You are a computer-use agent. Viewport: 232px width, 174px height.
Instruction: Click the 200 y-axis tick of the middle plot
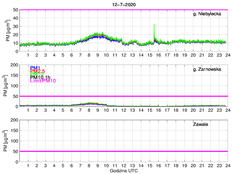tap(14, 65)
